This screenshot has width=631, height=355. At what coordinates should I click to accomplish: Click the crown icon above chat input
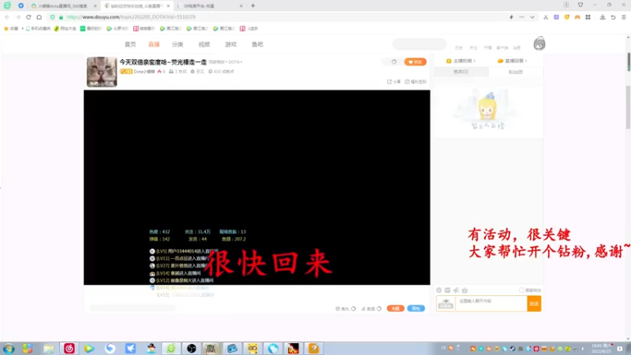point(465,290)
